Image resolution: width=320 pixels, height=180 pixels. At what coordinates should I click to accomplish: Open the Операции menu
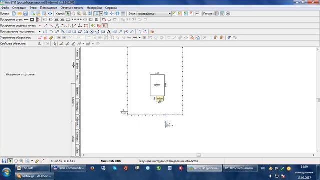tap(19, 8)
